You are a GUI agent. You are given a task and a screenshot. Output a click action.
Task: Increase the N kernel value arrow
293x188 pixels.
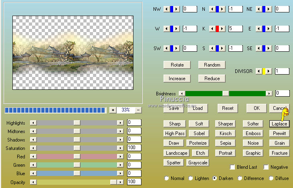[222, 9]
